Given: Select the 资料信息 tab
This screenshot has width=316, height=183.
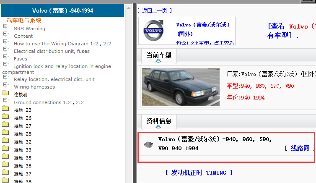Looking at the screenshot, I should tap(159, 122).
